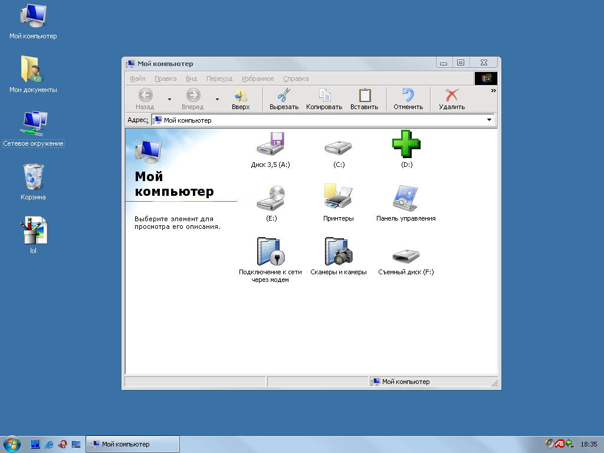Click the Отменить undo button
Screen dimensions: 604x453
click(x=408, y=99)
